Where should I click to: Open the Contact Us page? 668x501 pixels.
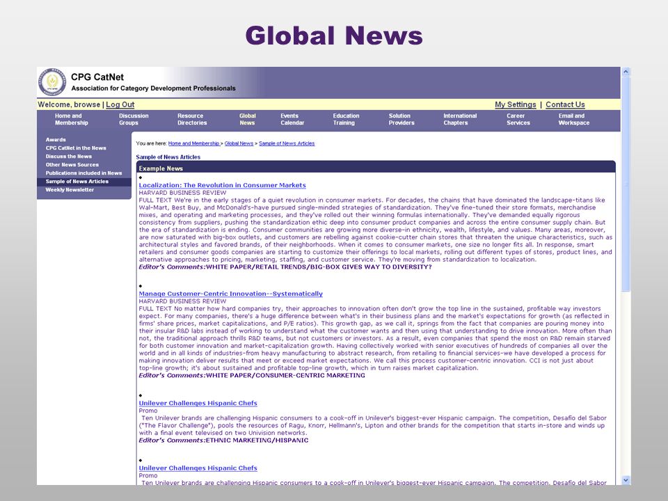coord(565,104)
